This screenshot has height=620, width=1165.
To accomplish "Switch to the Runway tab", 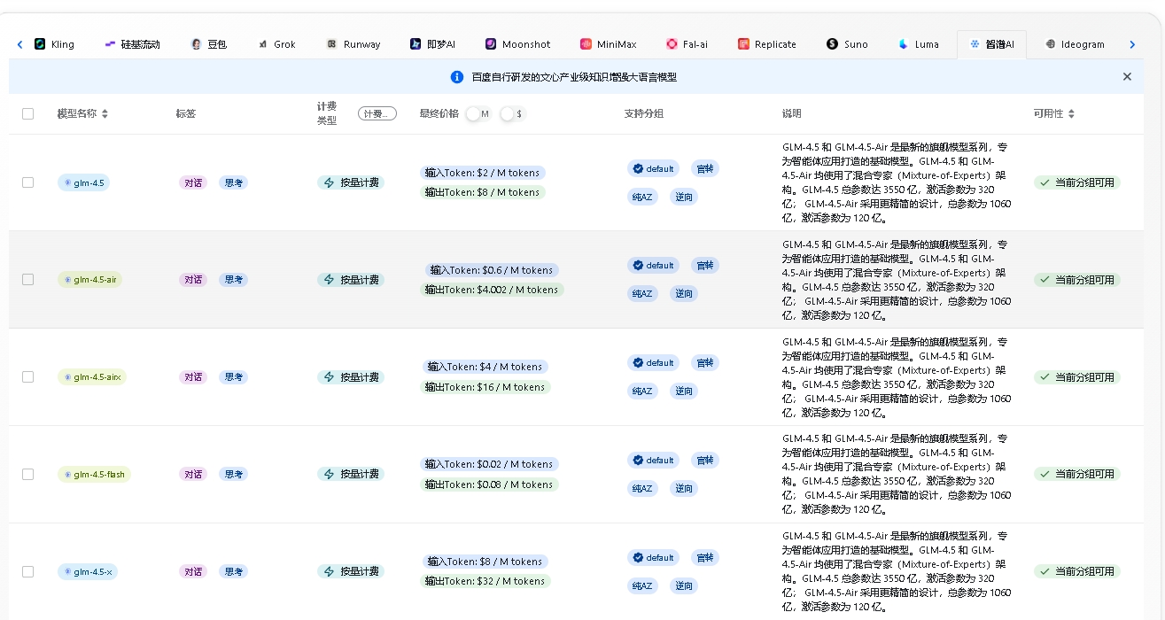I will pos(353,44).
